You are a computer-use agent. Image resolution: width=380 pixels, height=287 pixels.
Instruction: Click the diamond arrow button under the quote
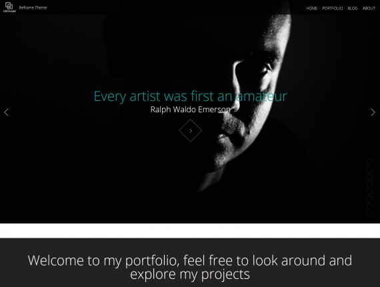[x=191, y=131]
